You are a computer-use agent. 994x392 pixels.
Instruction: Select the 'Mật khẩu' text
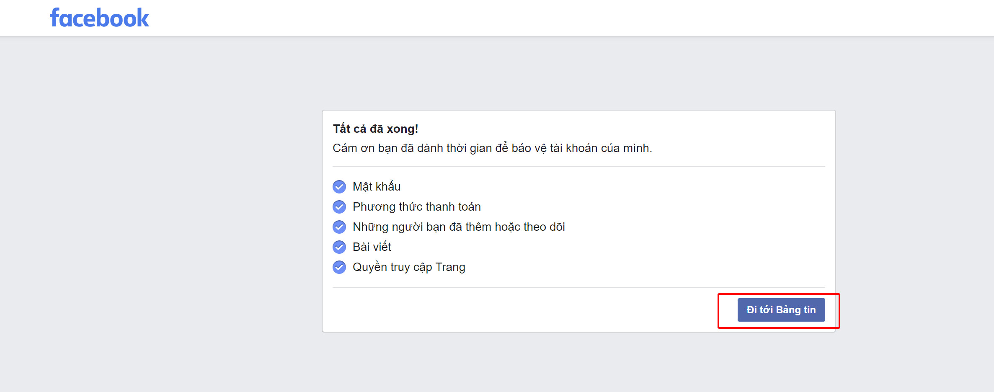point(377,187)
